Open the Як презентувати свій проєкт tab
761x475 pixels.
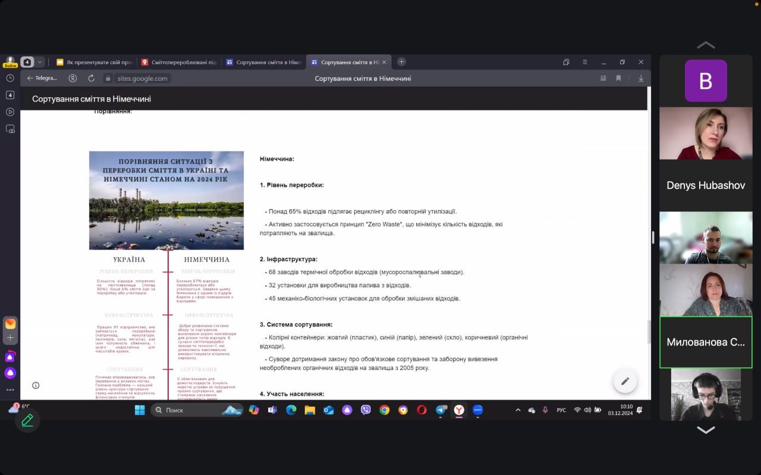(94, 62)
